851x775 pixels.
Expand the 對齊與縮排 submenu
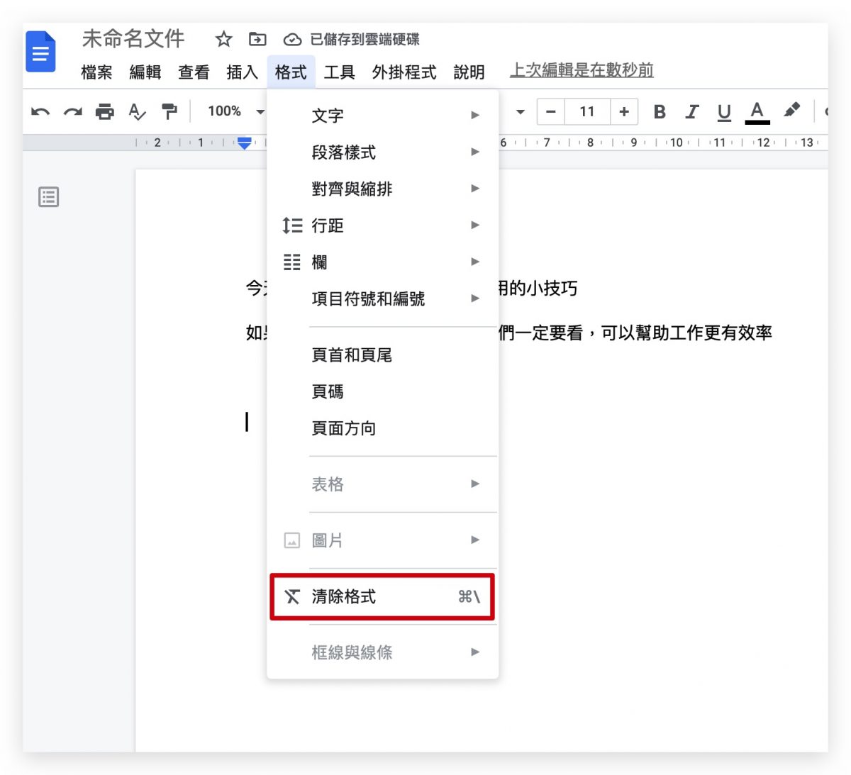(383, 189)
